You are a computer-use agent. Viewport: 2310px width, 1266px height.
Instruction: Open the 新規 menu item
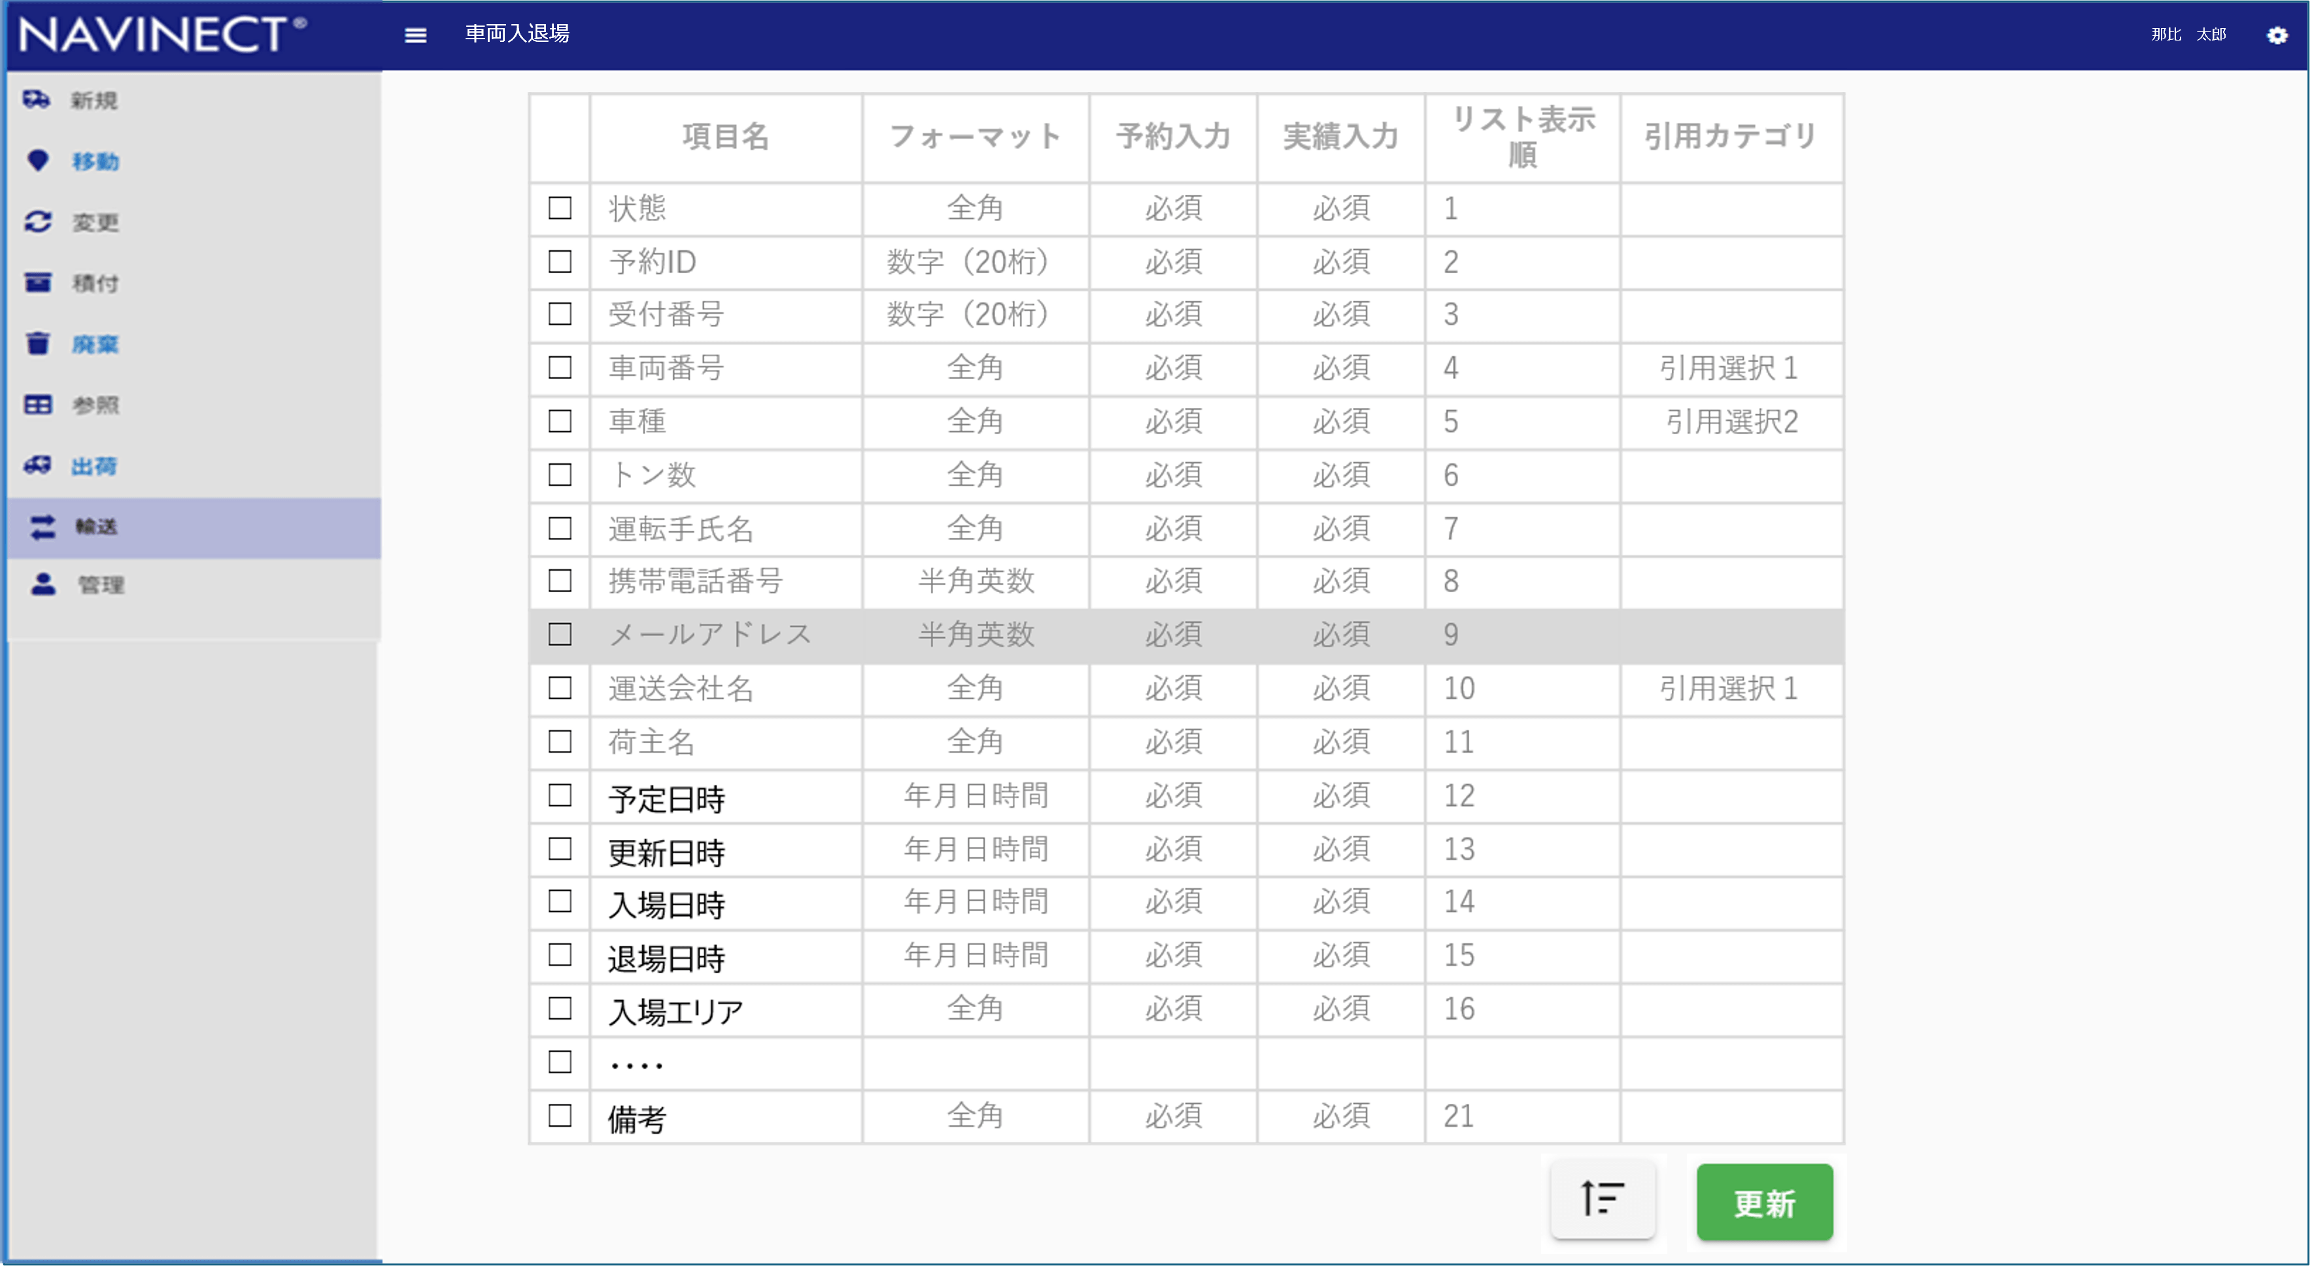[x=94, y=101]
